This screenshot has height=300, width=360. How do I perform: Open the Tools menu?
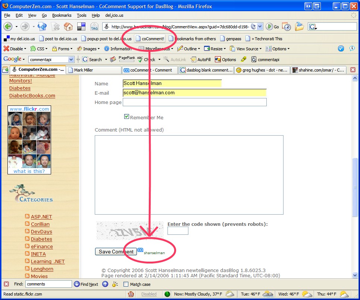(81, 15)
